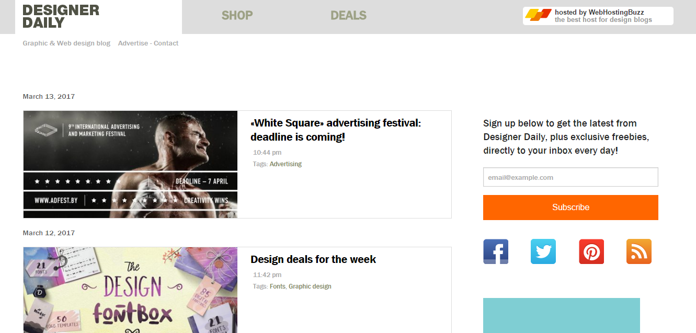Focus the email address input field
This screenshot has width=696, height=333.
click(571, 177)
